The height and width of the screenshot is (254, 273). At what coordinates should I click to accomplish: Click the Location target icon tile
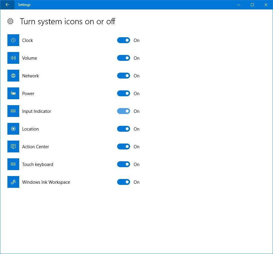pos(13,129)
